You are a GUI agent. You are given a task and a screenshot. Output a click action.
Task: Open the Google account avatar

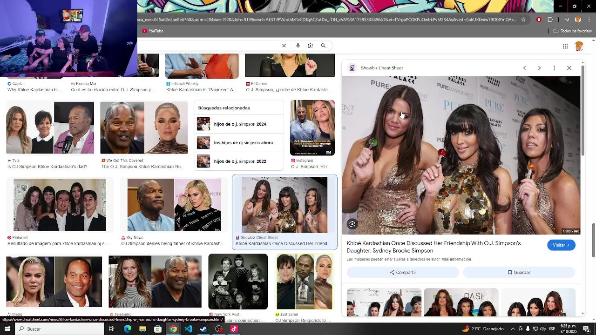579,46
